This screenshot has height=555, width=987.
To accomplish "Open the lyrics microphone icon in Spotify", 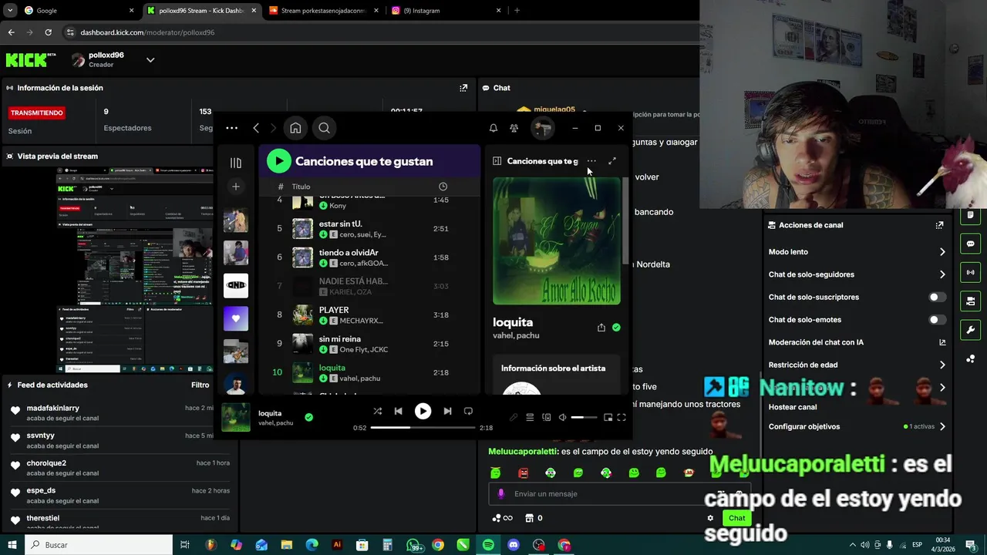I will (514, 418).
